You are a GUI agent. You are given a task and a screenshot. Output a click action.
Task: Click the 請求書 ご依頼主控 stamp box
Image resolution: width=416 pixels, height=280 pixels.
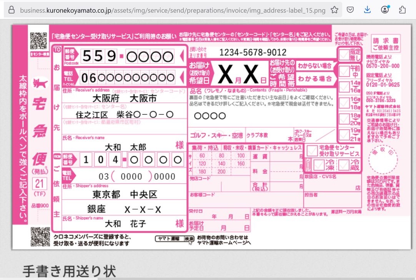(386, 44)
